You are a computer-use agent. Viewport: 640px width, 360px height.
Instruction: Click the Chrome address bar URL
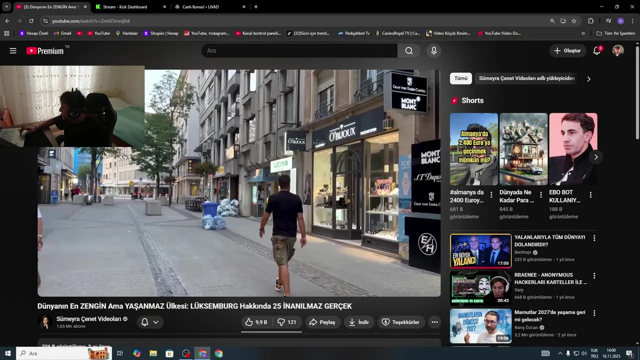pos(91,21)
